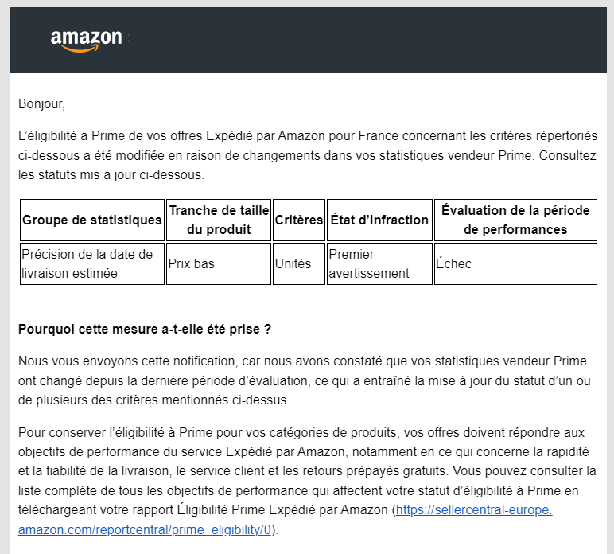Select the "Précision de la date de livraison estimée" cell
Screen dimensions: 614x554
(x=92, y=263)
